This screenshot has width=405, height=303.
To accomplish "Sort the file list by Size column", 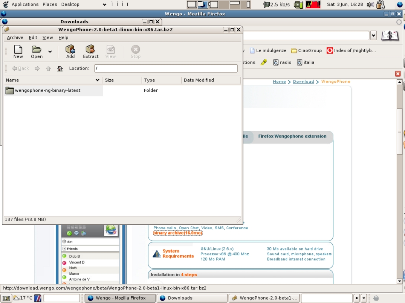I will [x=122, y=80].
